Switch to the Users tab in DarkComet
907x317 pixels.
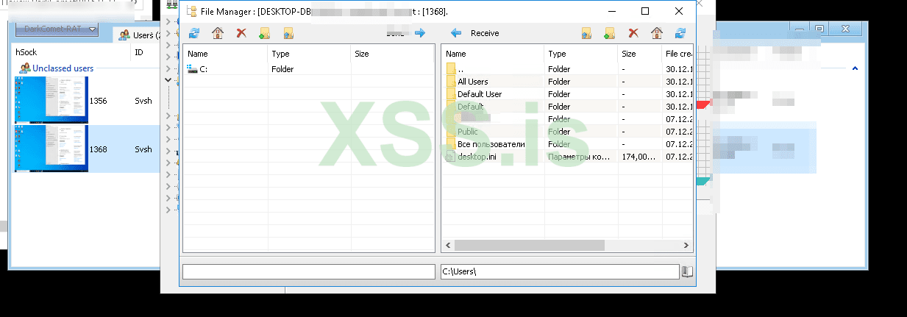[136, 35]
